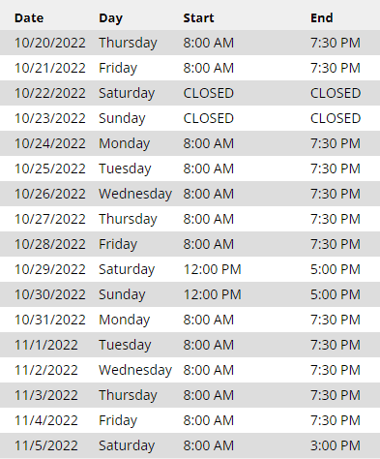Click Tuesday cell for 11/1/2022

point(125,345)
